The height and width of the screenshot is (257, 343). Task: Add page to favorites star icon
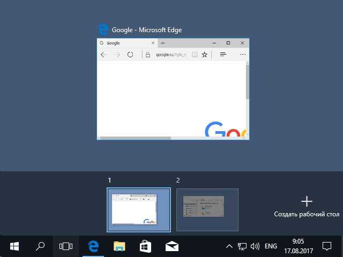click(205, 55)
